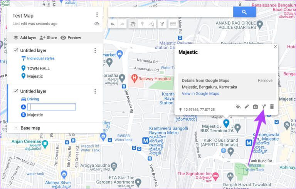Click Anand Rao Circle Police Quarters pin
Viewport: 296px width, 189px height.
[x=260, y=25]
